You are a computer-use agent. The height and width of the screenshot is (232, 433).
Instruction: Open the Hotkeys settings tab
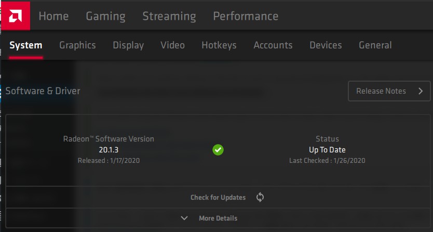[x=219, y=45]
